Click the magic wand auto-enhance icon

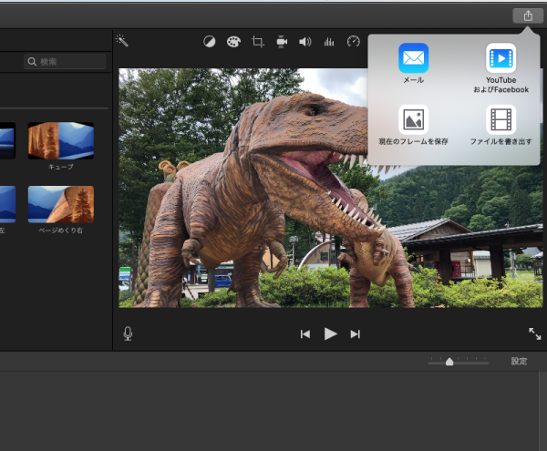121,41
